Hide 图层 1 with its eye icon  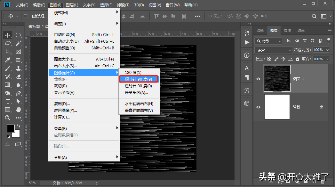258,79
